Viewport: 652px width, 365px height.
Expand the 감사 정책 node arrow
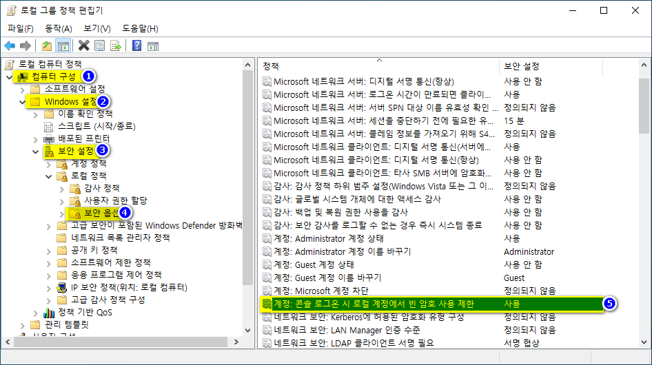pyautogui.click(x=62, y=189)
